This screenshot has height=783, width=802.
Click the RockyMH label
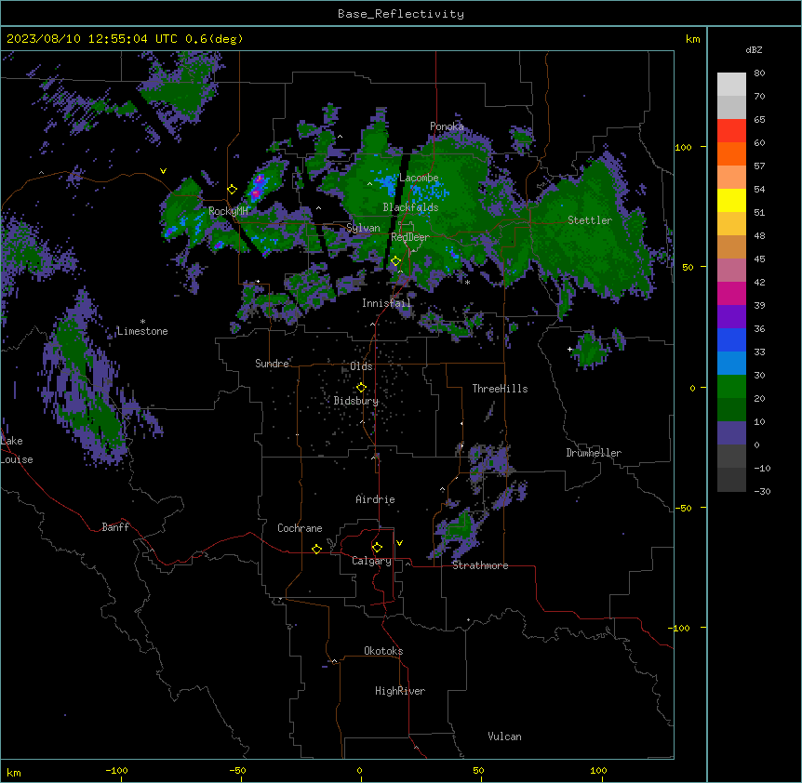(228, 211)
